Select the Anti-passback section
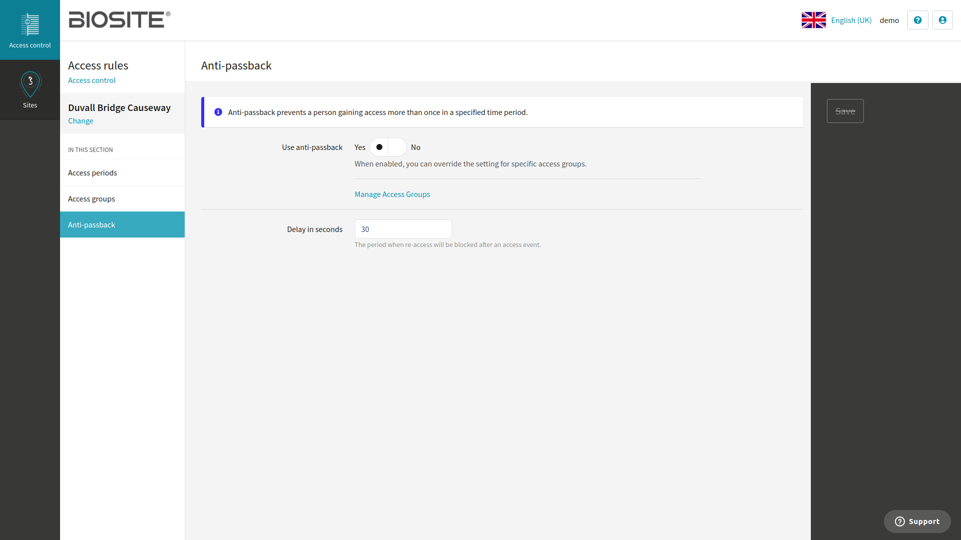Viewport: 961px width, 540px height. [122, 224]
